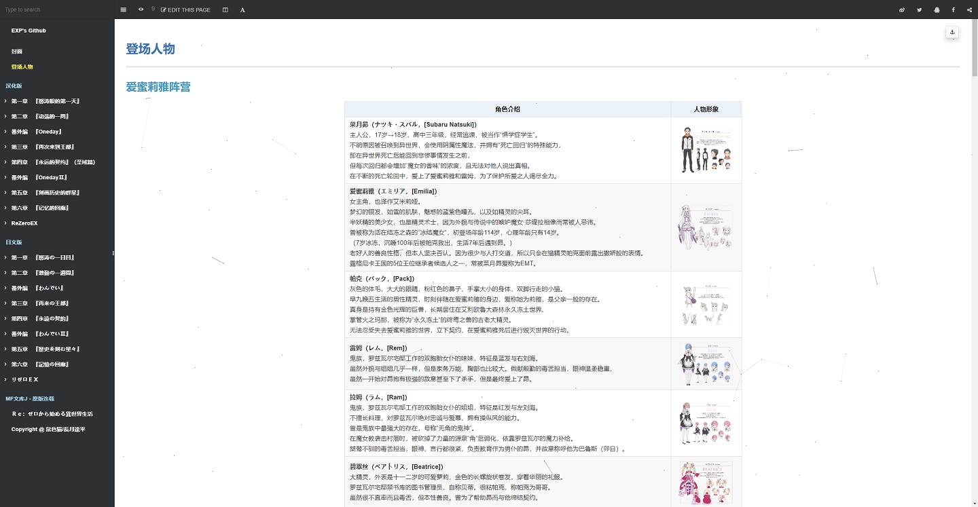
Task: Expand 番外编 『OnedayⅡ』 chevron
Action: point(5,177)
